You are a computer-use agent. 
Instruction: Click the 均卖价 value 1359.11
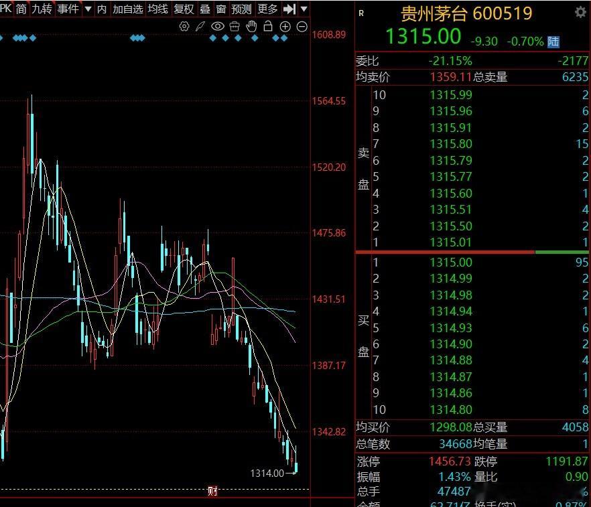click(451, 77)
